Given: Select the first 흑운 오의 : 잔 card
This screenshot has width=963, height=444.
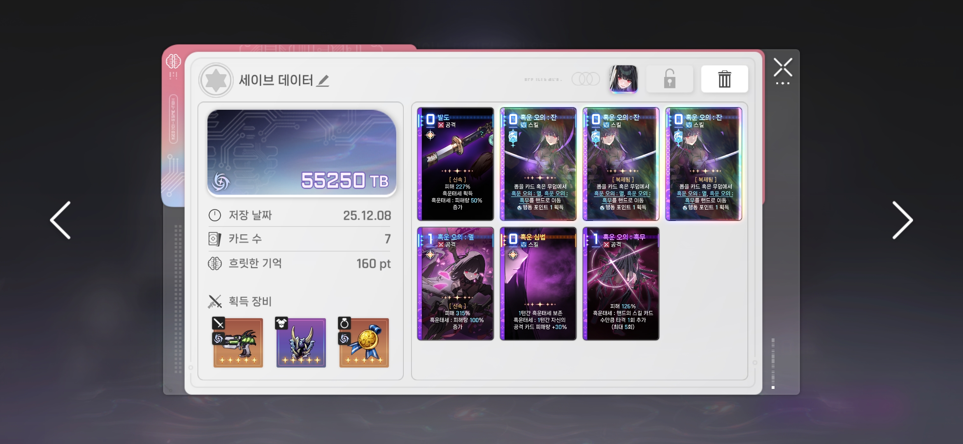Looking at the screenshot, I should tap(538, 164).
